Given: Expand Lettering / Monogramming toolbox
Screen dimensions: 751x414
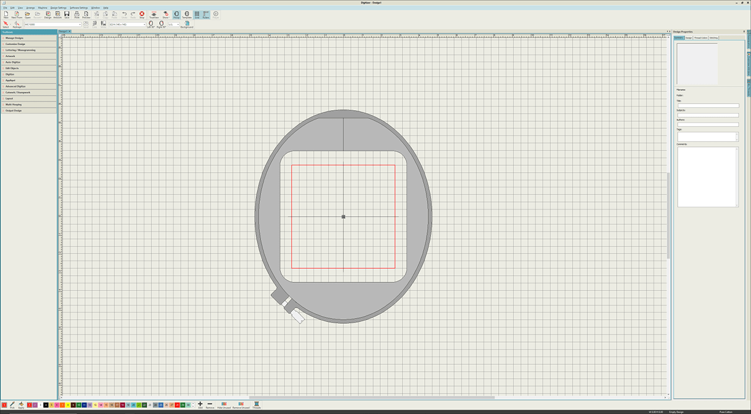Looking at the screenshot, I should tap(29, 50).
